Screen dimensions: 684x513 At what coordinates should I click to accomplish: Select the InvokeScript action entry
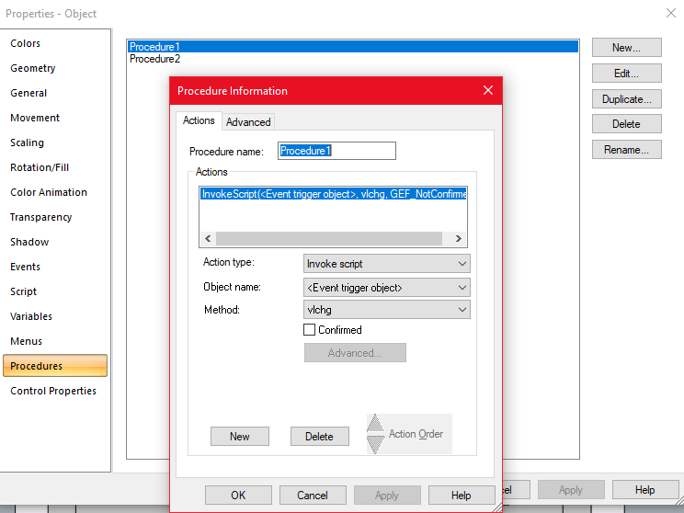coord(334,194)
